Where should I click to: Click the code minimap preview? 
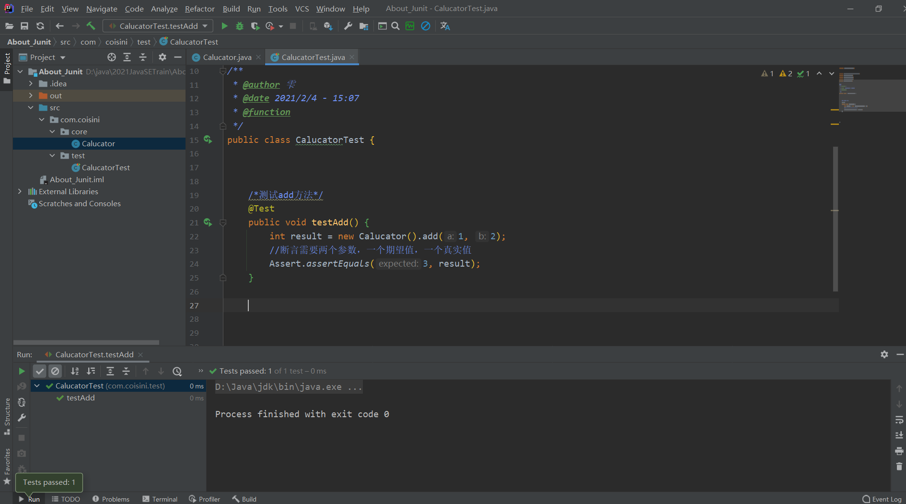point(872,89)
